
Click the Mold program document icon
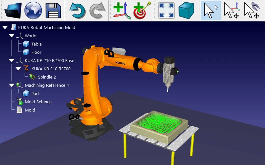20,110
